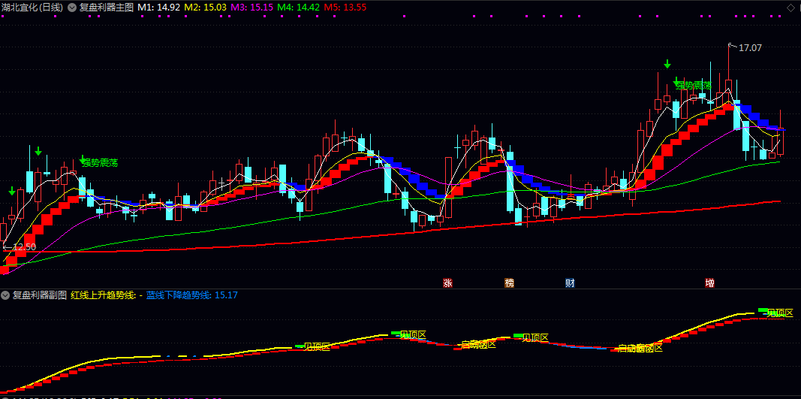The height and width of the screenshot is (399, 801).
Task: Click the 复盘利器主图 indicator name
Action: 107,8
